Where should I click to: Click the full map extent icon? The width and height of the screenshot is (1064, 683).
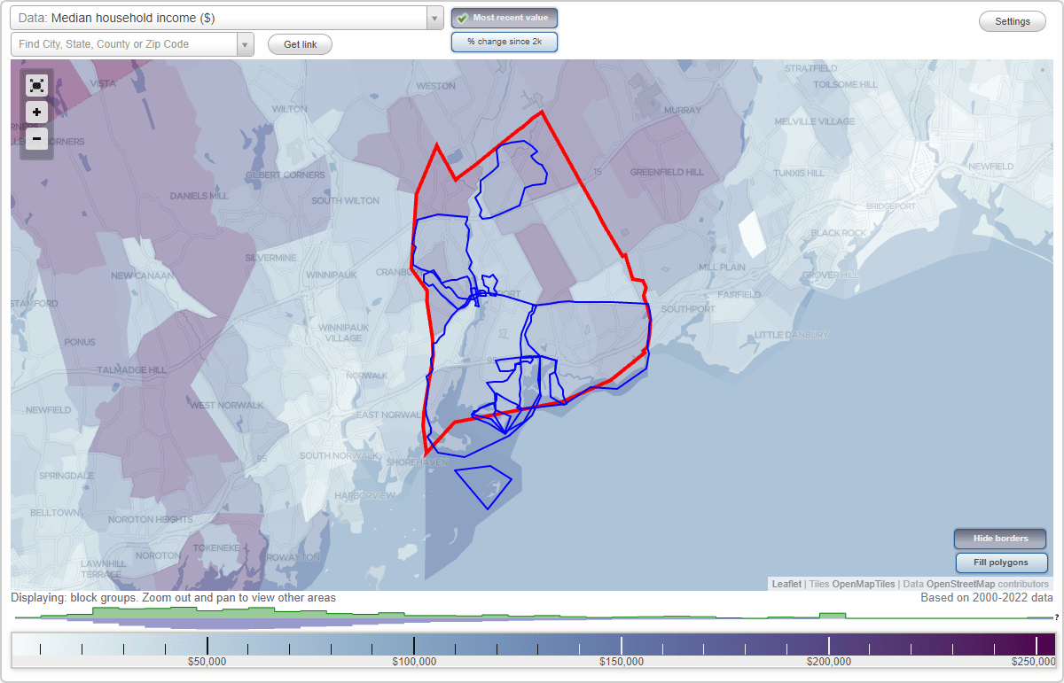coord(36,85)
